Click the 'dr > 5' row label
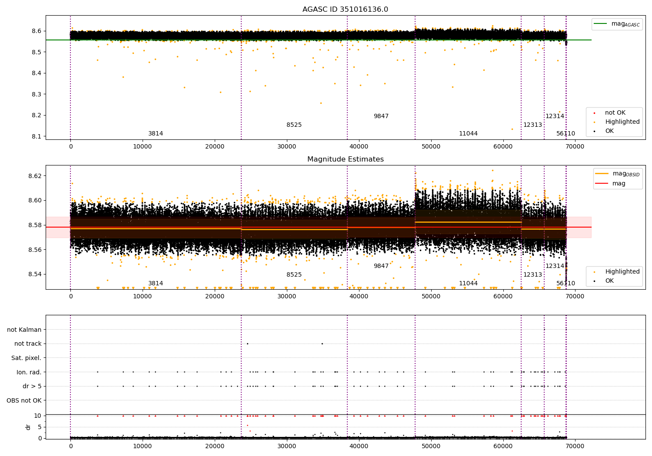 [x=32, y=386]
